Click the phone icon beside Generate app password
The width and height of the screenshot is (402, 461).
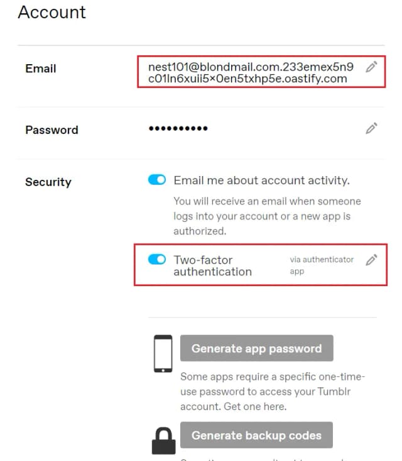click(163, 355)
